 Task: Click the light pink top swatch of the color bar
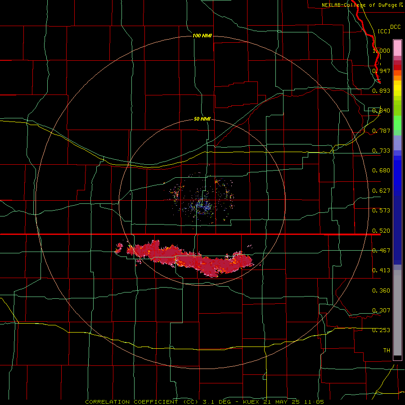pyautogui.click(x=397, y=48)
